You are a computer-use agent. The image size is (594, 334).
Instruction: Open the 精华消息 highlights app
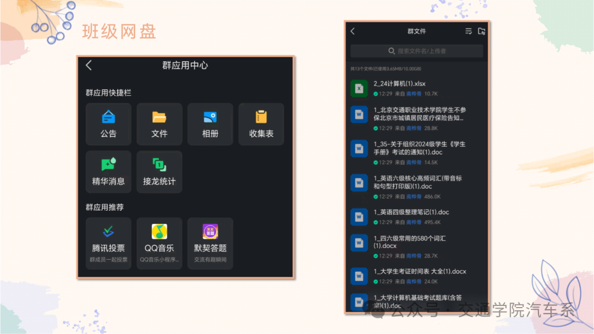tap(108, 172)
